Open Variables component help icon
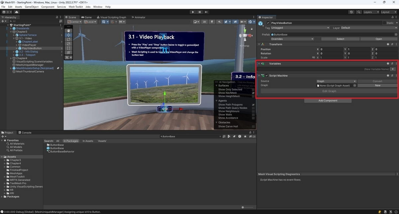The height and width of the screenshot is (214, 399). (x=388, y=63)
